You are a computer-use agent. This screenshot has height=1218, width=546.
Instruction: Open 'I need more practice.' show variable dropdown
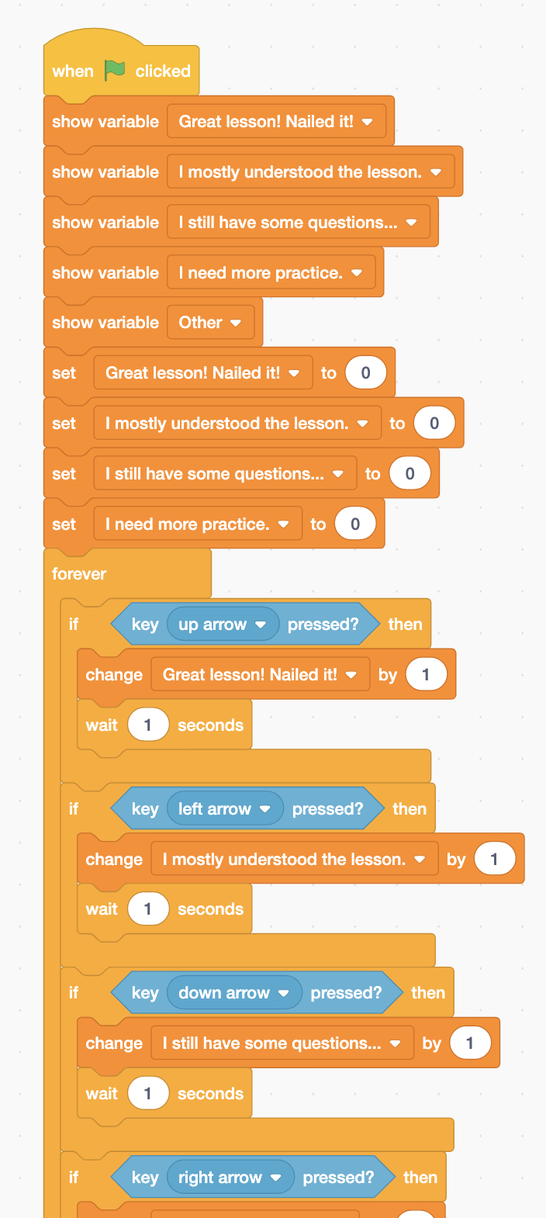(x=356, y=273)
